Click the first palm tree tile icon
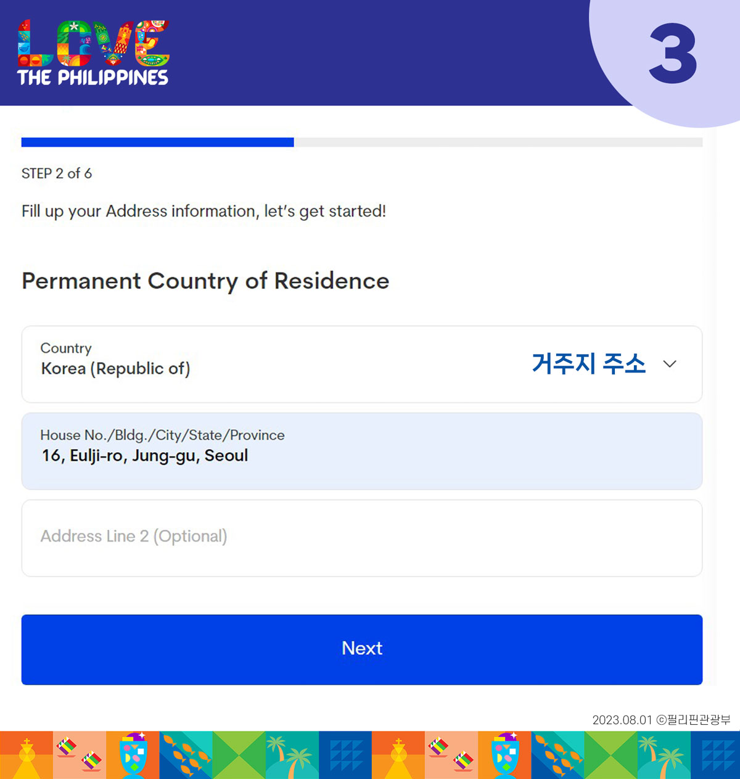This screenshot has height=779, width=740. pos(292,755)
